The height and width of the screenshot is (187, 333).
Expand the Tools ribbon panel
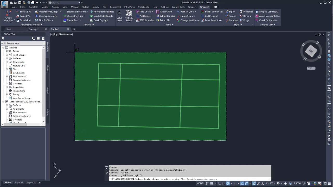coord(170,25)
